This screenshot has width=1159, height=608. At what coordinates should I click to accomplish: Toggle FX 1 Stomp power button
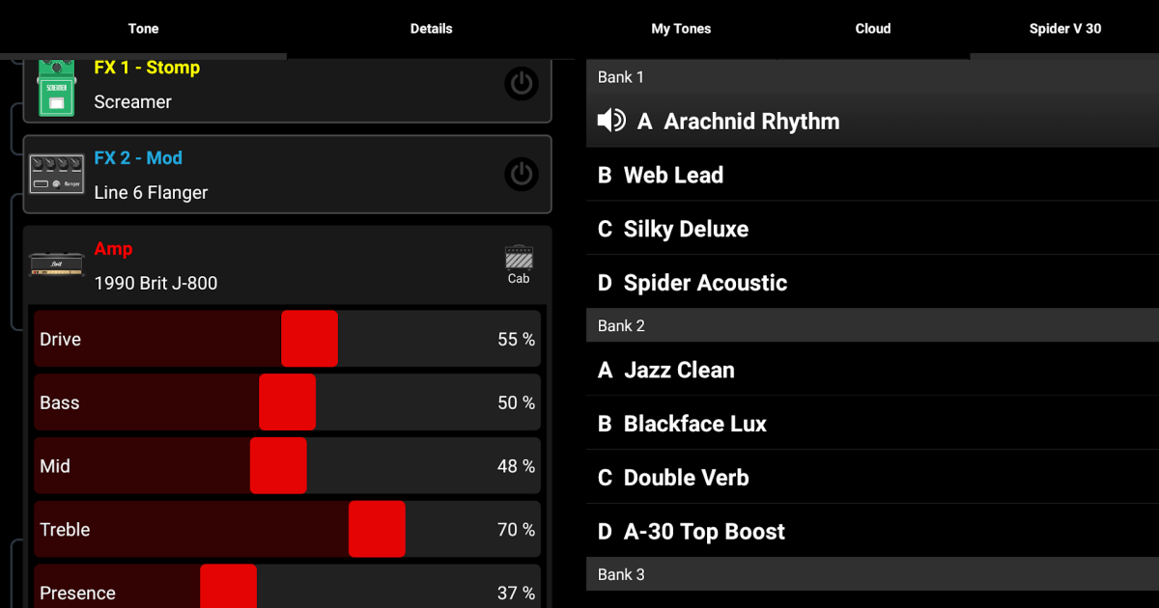pos(522,84)
